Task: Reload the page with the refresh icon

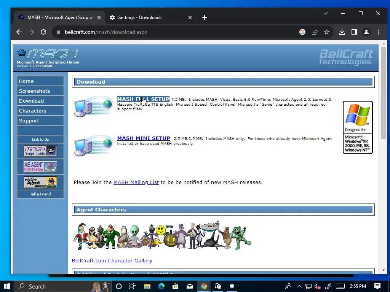Action: click(x=43, y=32)
